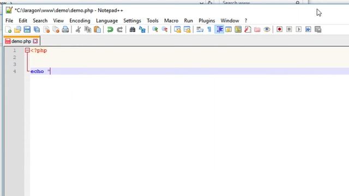Screen dimensions: 349x196
Task: Cut selection with the scissors icon
Action: tap(78, 29)
